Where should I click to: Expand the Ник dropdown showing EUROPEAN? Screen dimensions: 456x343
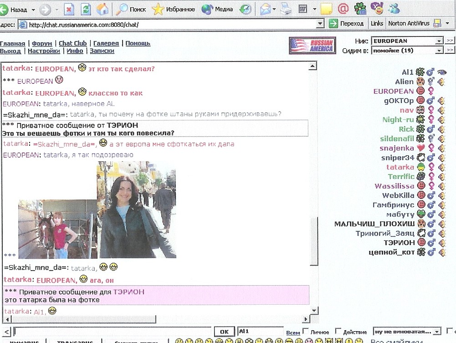coord(439,41)
